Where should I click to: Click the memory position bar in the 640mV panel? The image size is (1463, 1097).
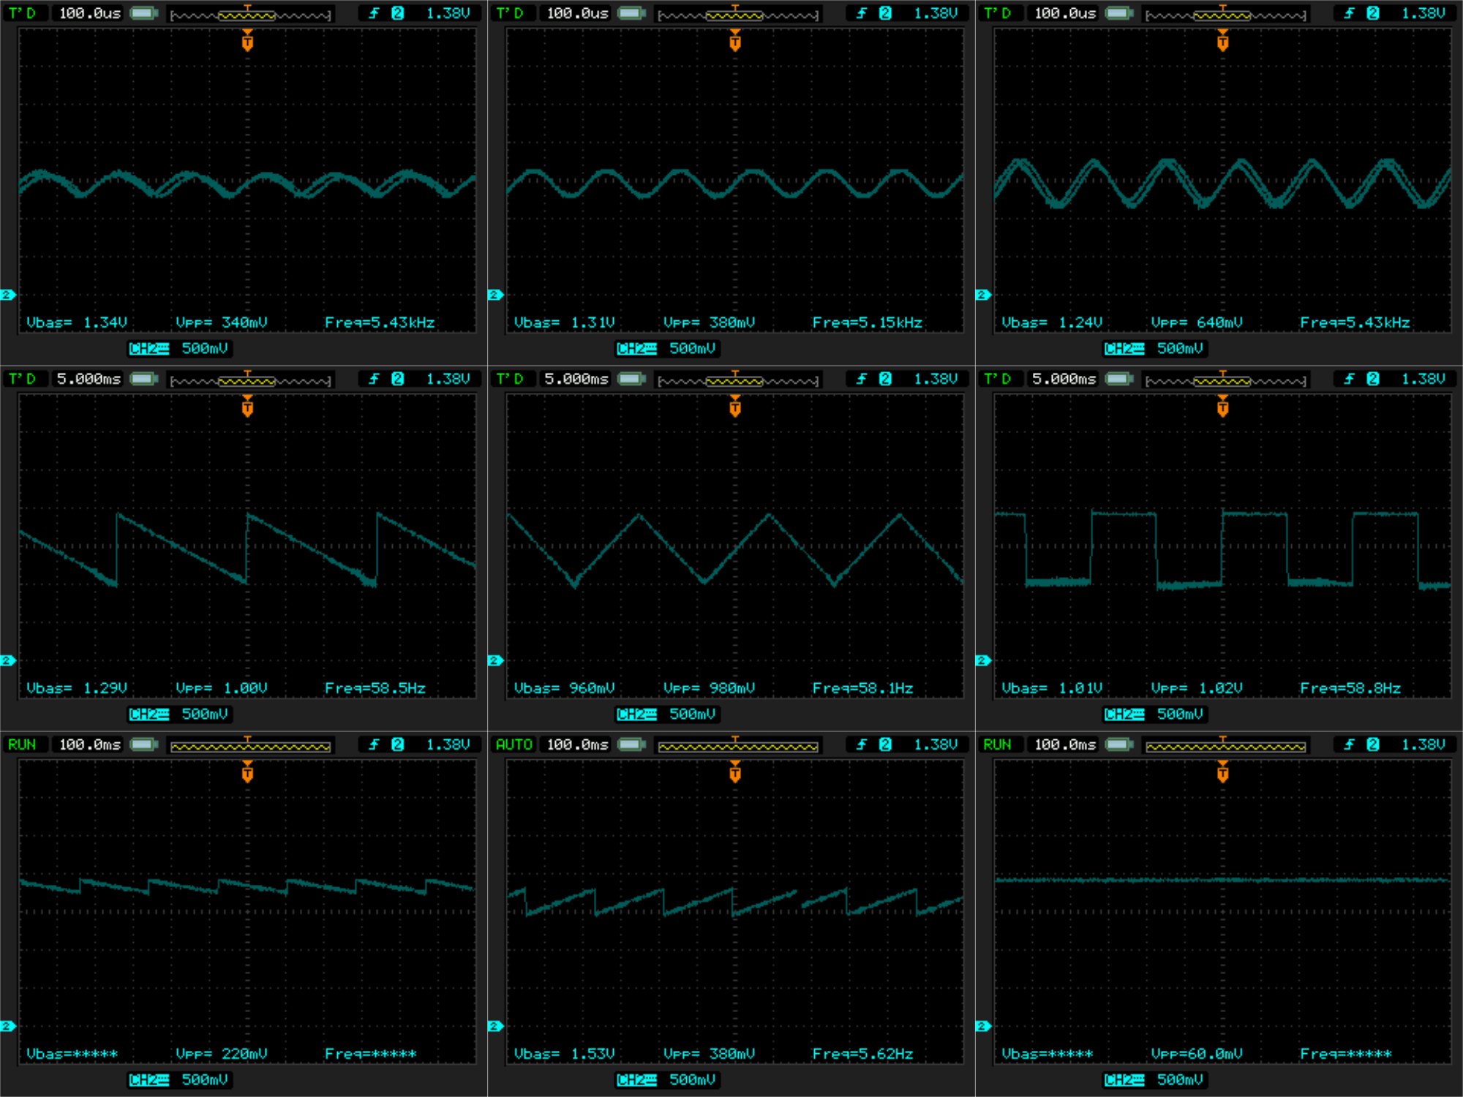coord(1226,14)
